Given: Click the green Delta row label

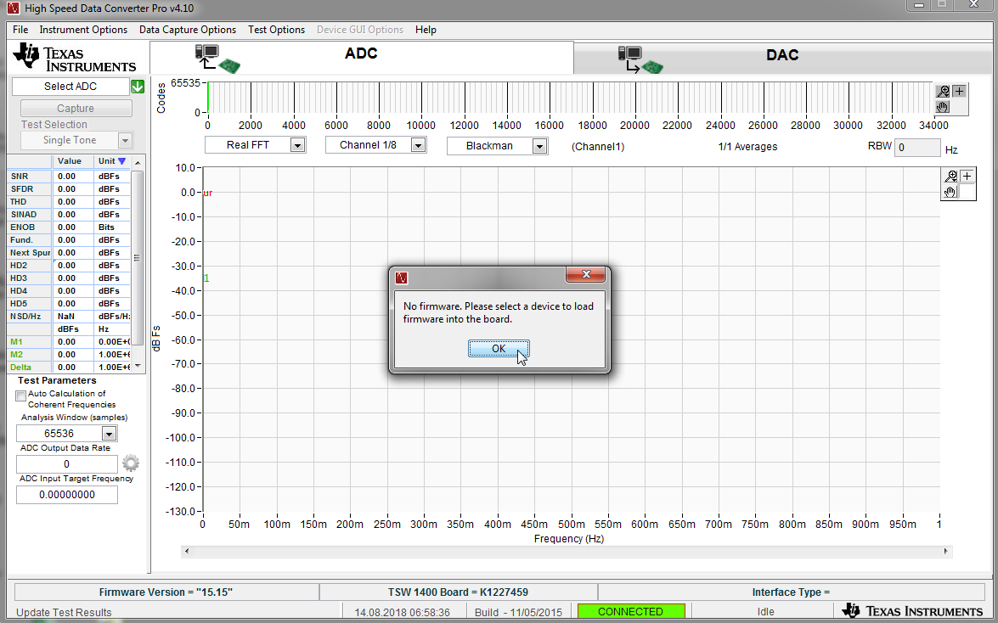Looking at the screenshot, I should (21, 368).
